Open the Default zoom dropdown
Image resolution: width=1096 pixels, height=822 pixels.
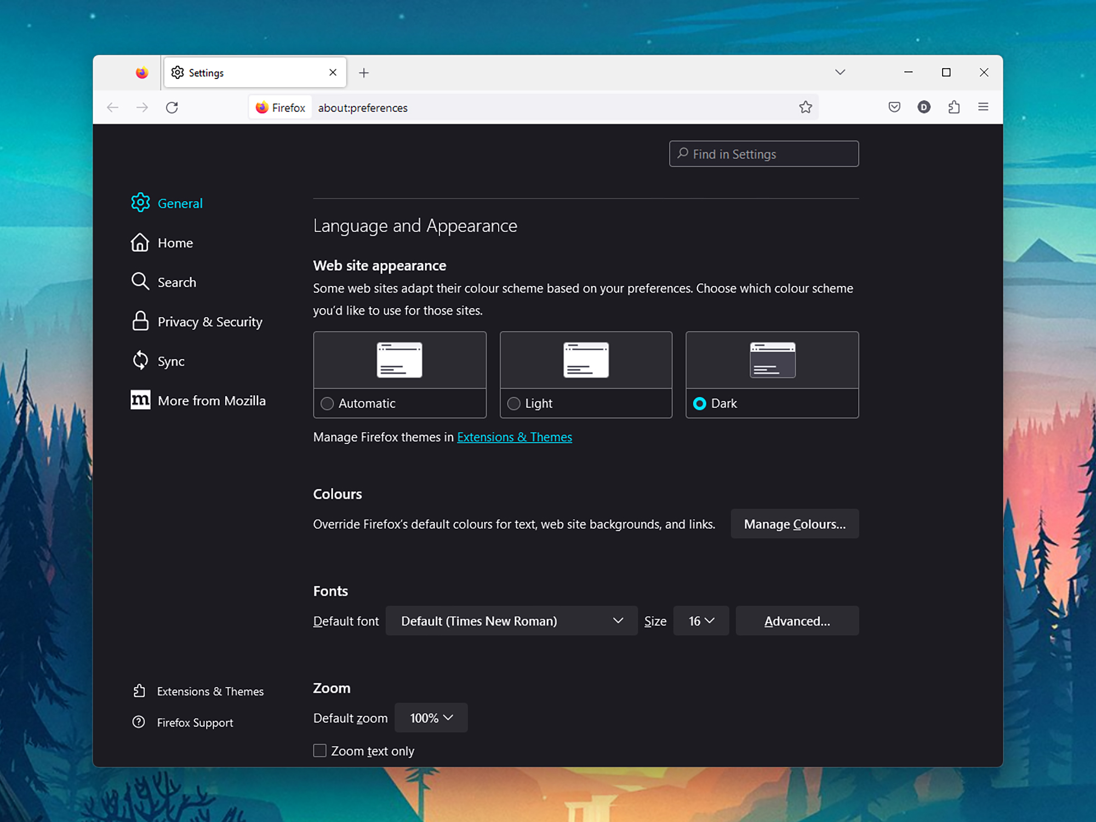pyautogui.click(x=431, y=717)
